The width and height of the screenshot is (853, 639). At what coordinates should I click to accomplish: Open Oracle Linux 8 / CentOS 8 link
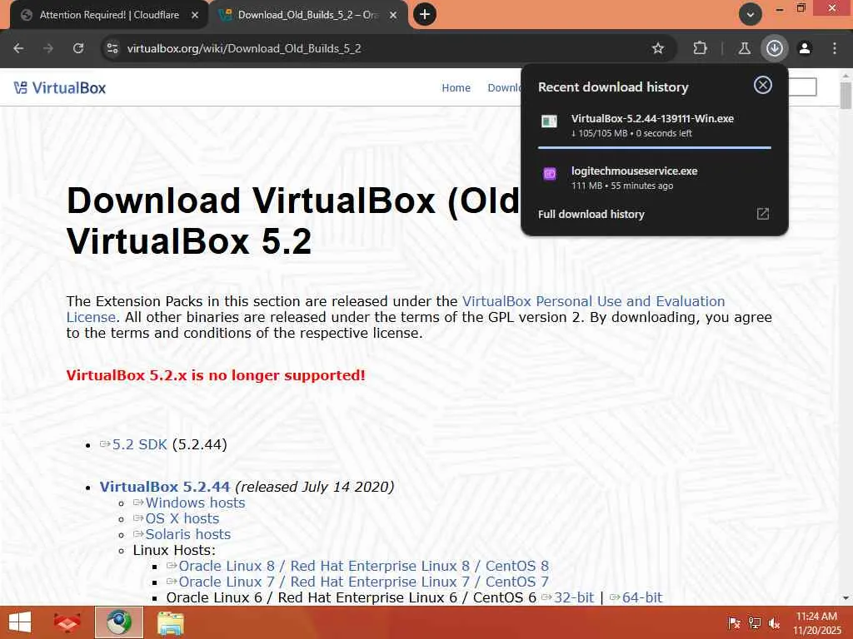pyautogui.click(x=363, y=566)
